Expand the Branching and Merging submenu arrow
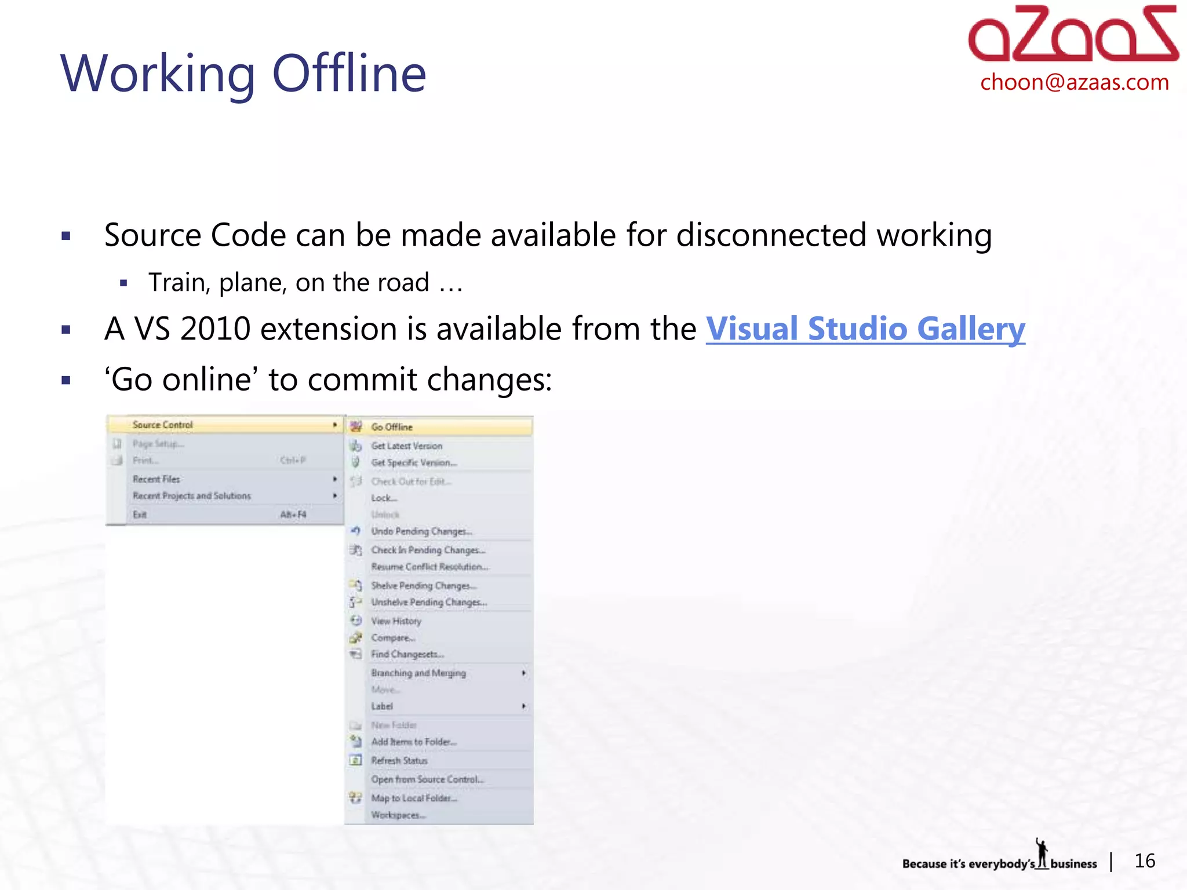 click(523, 673)
